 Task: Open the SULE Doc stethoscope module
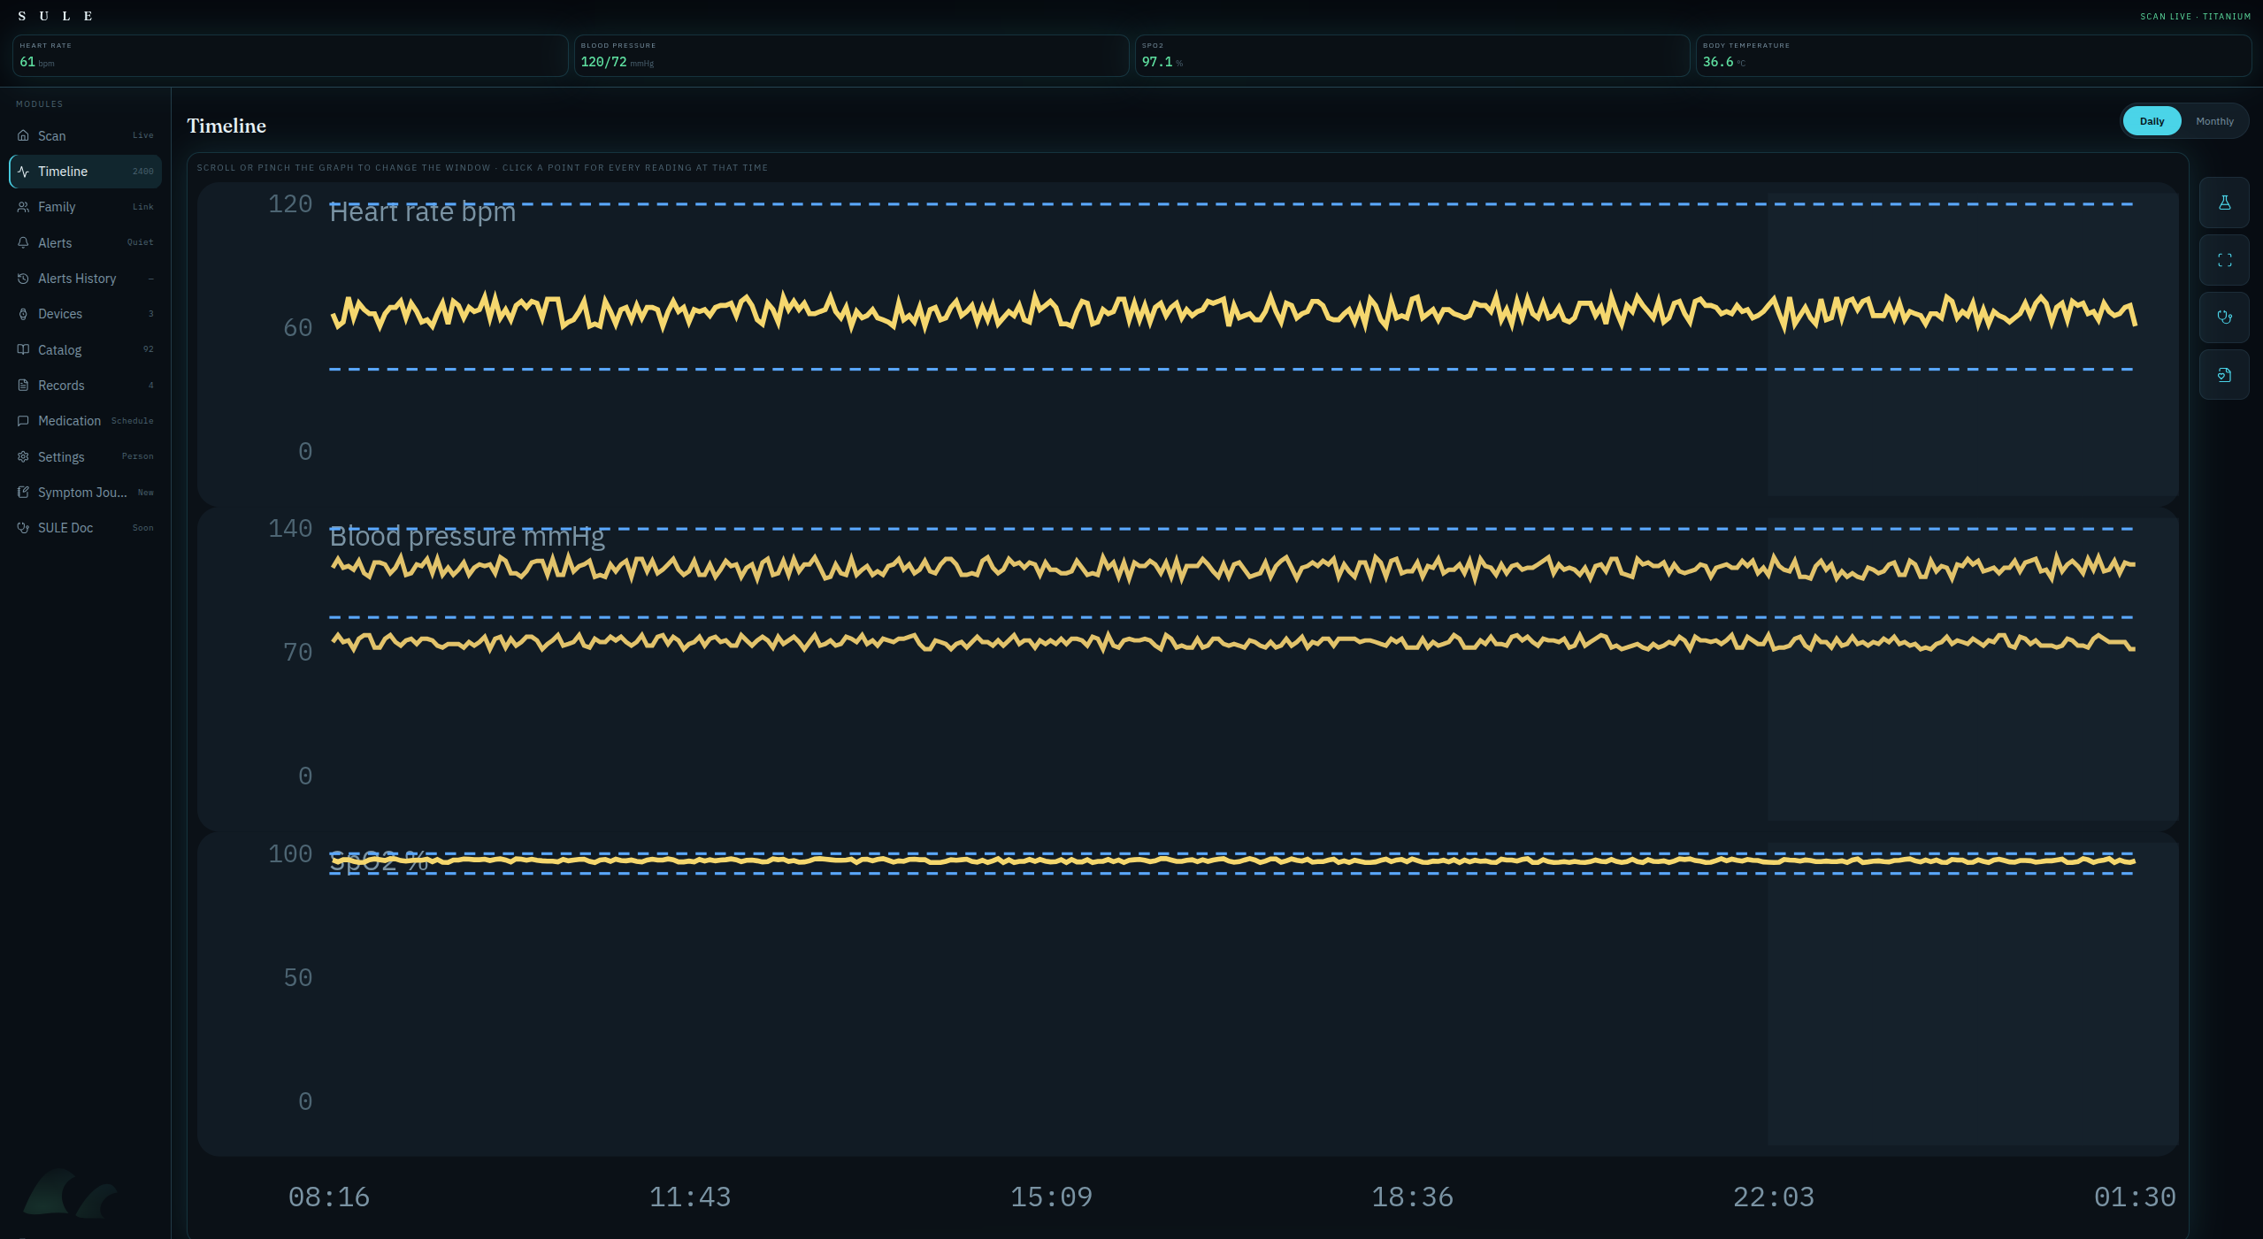point(85,528)
